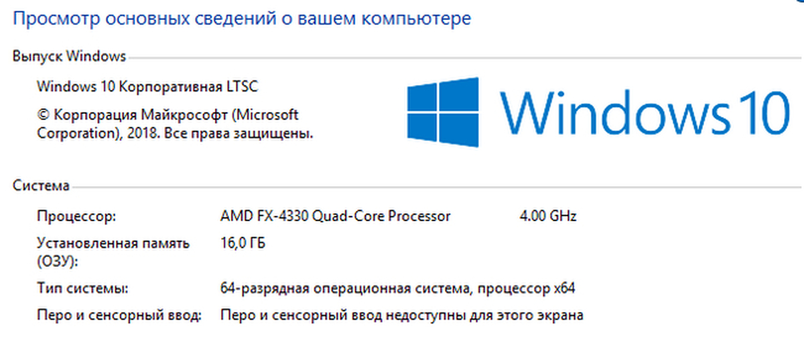Click the "AMD FX-4330 Quad-Core Processor" value
This screenshot has height=337, width=804.
pyautogui.click(x=335, y=217)
